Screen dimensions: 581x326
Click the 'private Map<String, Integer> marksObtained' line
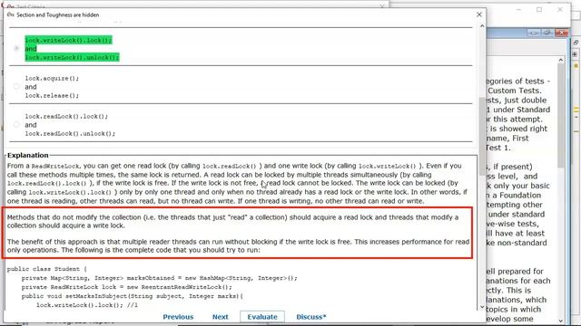(160, 278)
